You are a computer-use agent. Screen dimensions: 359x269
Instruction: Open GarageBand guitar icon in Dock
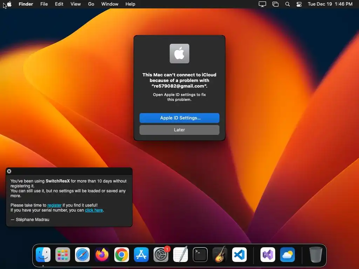(220, 255)
